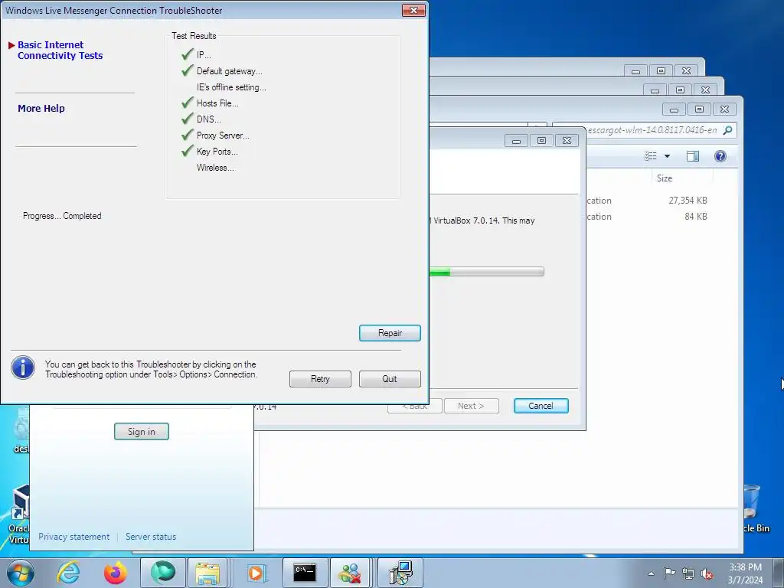
Task: Click the escargot-wlm search field in Explorer
Action: point(645,130)
